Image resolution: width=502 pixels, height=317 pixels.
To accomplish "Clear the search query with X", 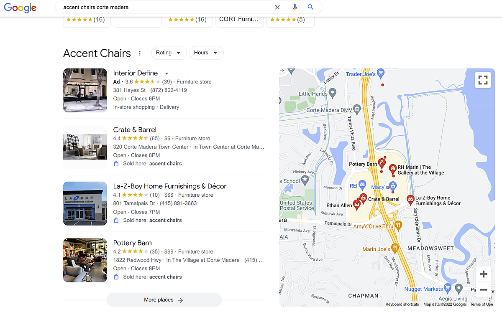I will 277,7.
